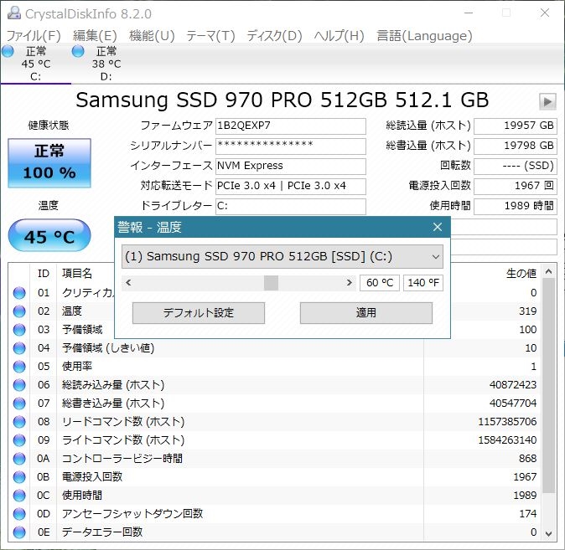Viewport: 565px width, 550px height.
Task: Click the temperature alarm slider thumb
Action: click(271, 283)
